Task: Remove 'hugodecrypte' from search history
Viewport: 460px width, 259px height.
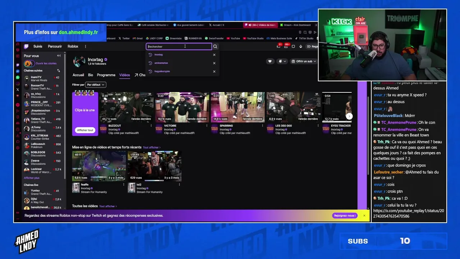Action: (x=214, y=71)
